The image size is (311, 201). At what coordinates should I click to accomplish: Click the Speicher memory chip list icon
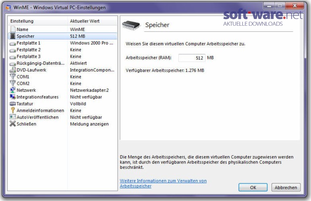(x=13, y=36)
